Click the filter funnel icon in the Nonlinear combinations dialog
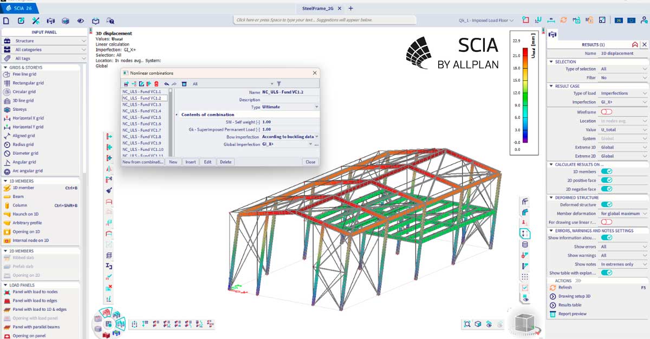The width and height of the screenshot is (650, 339). (279, 84)
